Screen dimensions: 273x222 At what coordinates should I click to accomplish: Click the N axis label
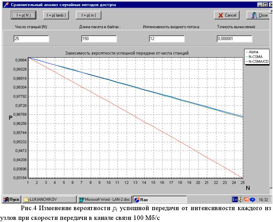248,188
